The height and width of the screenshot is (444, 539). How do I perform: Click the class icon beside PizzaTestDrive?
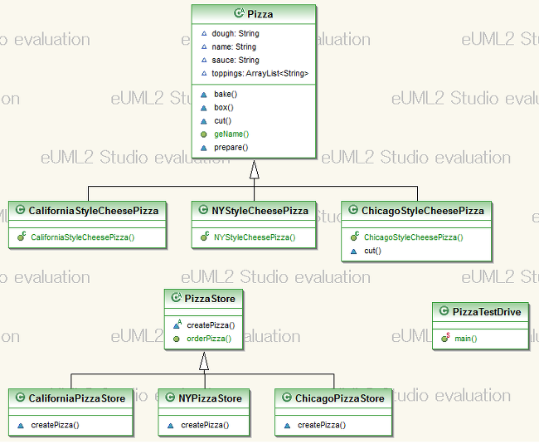coord(444,311)
